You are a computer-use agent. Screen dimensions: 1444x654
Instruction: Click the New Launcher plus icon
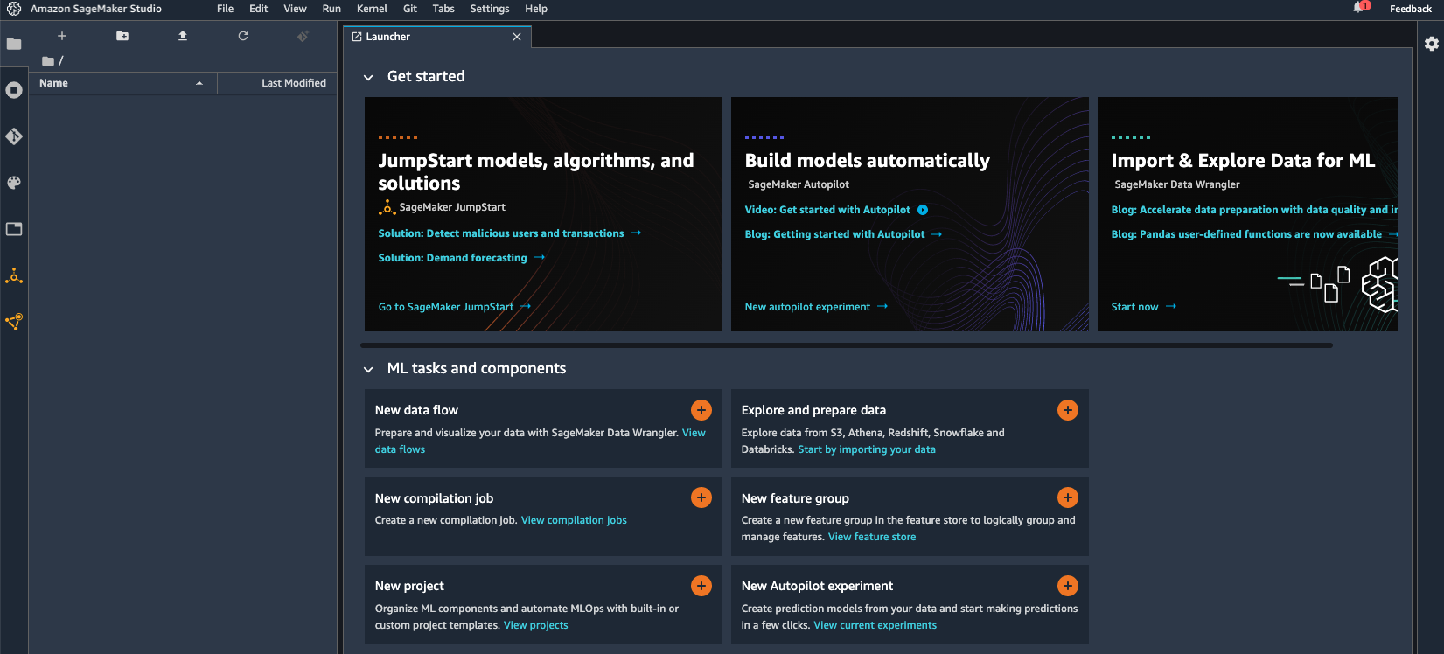tap(62, 36)
